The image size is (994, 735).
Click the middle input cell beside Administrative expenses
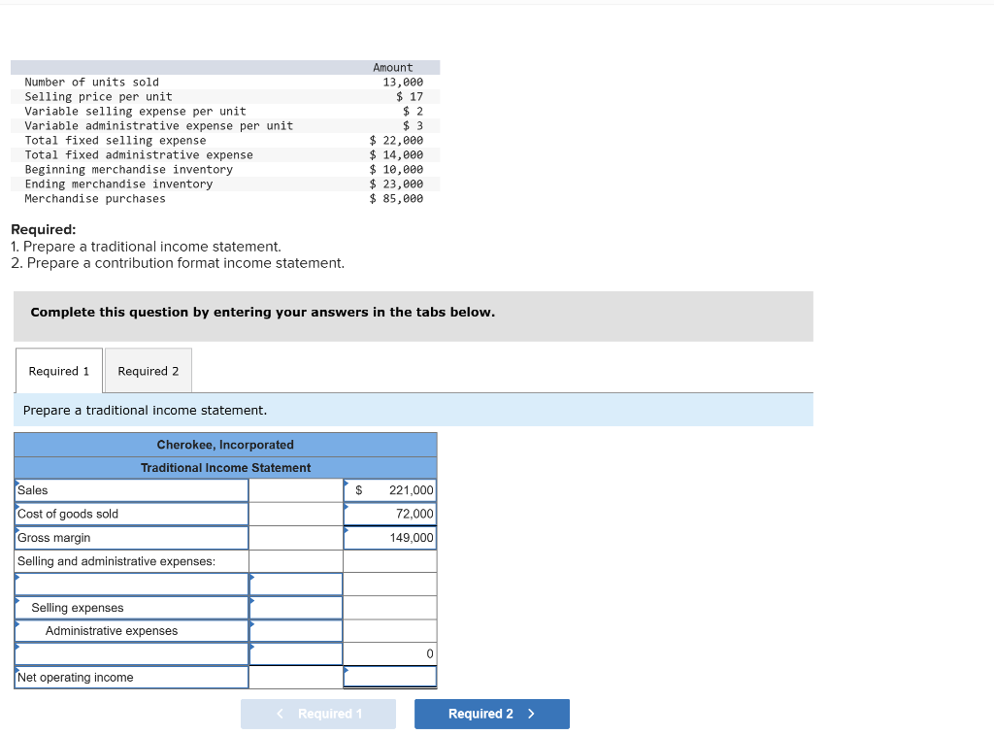point(296,630)
